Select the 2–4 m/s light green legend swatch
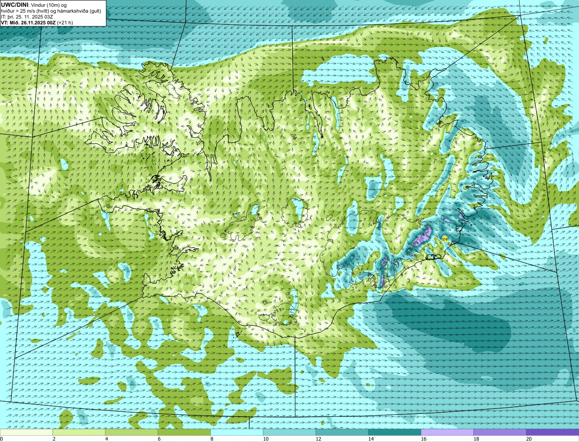Viewport: 579px width, 442px height. (x=79, y=432)
